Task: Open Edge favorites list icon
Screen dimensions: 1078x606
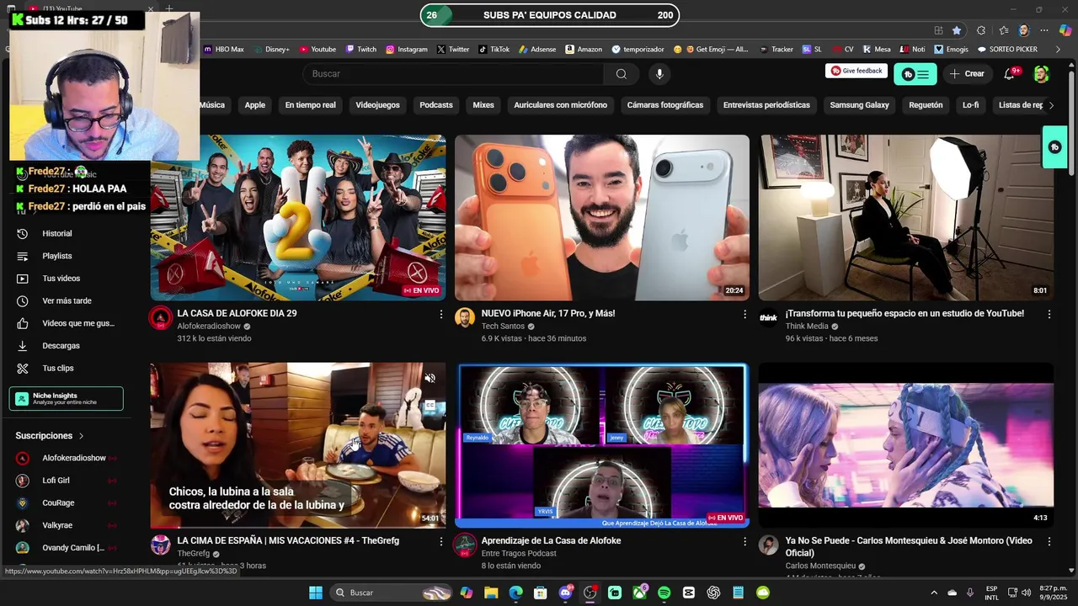Action: click(1004, 30)
